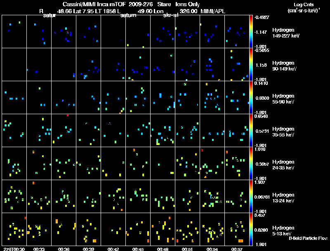
Task: Click the '00:42' time axis label
Action: [113, 249]
